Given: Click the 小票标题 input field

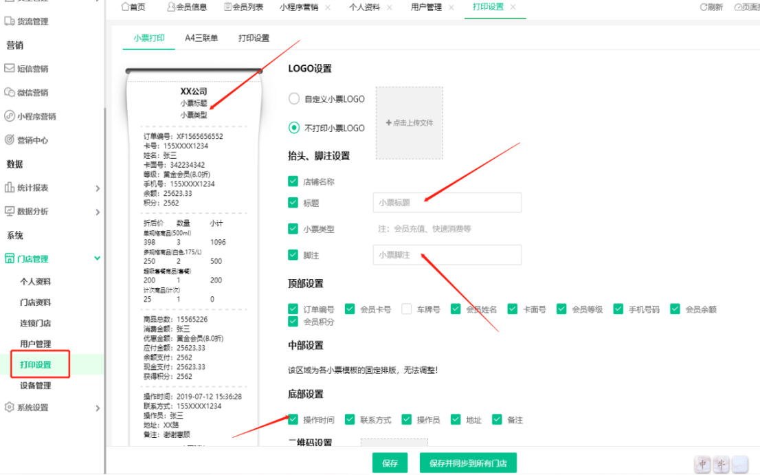Looking at the screenshot, I should (x=447, y=202).
